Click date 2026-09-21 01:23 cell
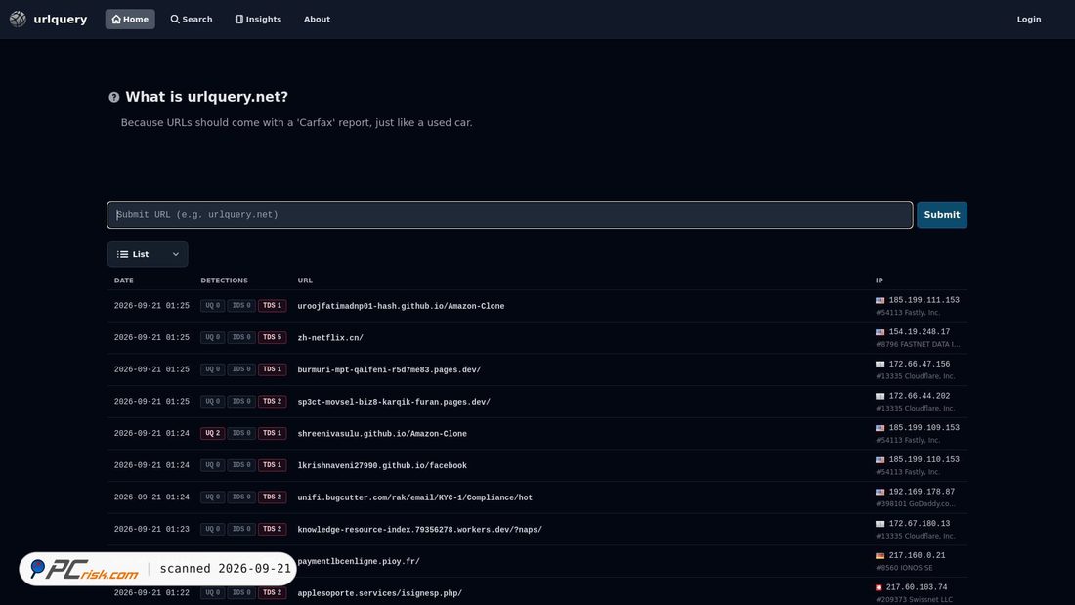1075x605 pixels. [151, 530]
